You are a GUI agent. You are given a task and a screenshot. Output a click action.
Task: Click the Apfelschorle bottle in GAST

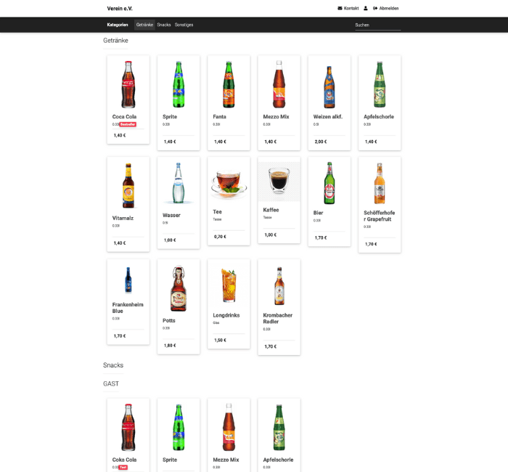279,427
